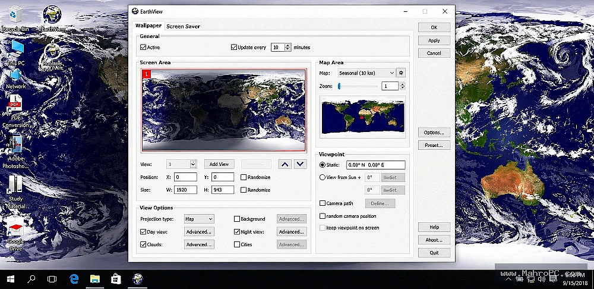Open the Projection type dropdown
This screenshot has height=289, width=594.
199,219
